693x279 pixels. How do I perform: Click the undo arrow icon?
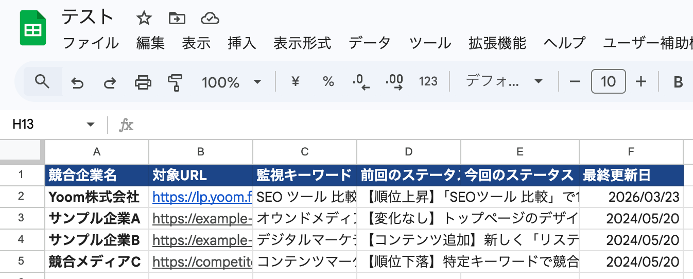point(77,82)
